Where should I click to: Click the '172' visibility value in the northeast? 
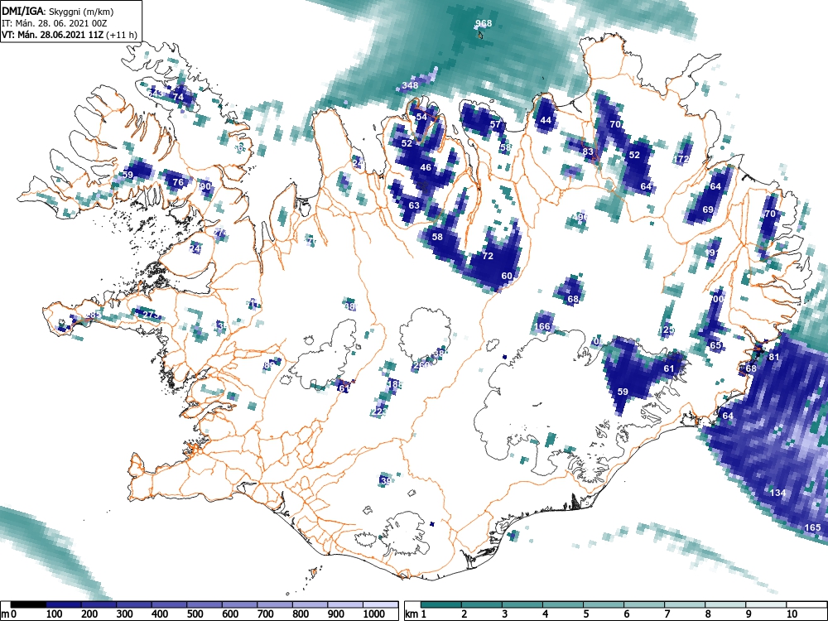coord(681,159)
